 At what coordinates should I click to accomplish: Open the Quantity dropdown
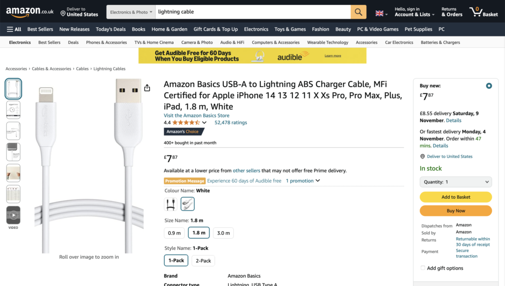click(456, 182)
